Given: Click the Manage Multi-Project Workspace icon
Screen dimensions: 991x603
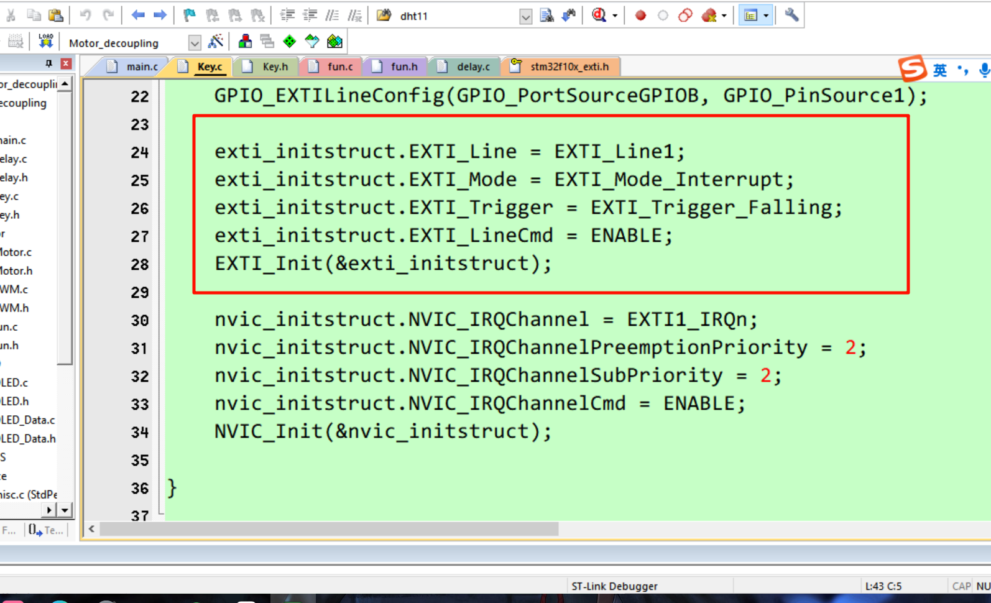Looking at the screenshot, I should (267, 42).
